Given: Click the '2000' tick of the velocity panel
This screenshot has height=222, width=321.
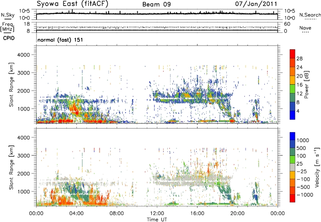Looking at the screenshot, I should [23, 174].
